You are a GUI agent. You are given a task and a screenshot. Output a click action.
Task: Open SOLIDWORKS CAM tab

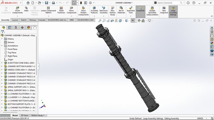(x=86, y=20)
